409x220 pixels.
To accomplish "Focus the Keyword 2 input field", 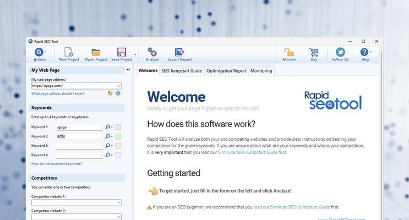I will (x=79, y=136).
